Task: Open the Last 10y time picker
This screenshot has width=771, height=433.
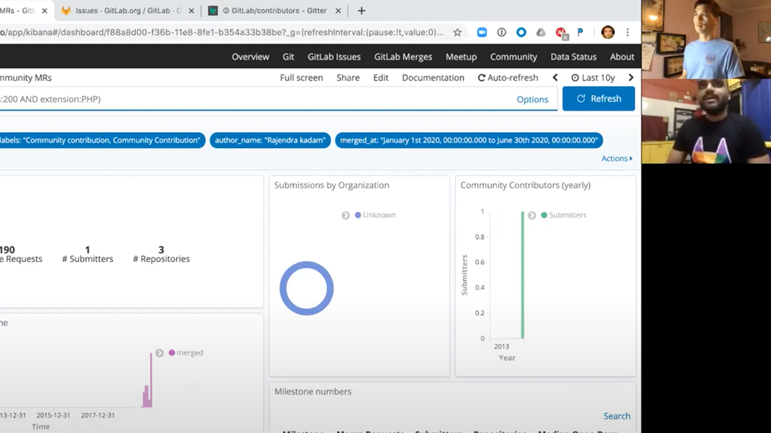Action: [x=593, y=78]
